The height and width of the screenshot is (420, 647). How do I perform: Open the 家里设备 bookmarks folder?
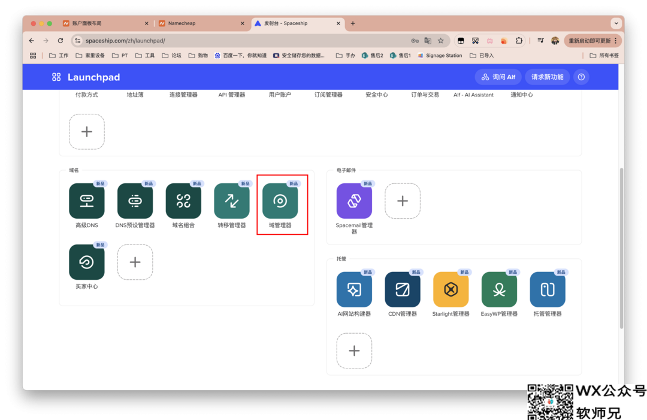[90, 56]
